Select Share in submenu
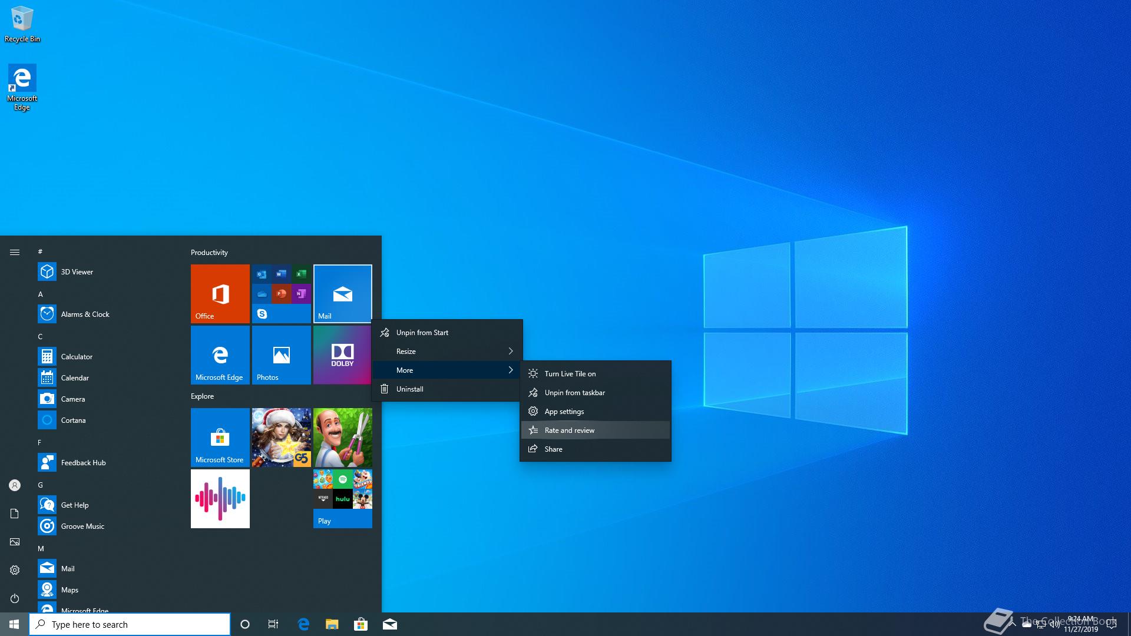The height and width of the screenshot is (636, 1131). (596, 449)
